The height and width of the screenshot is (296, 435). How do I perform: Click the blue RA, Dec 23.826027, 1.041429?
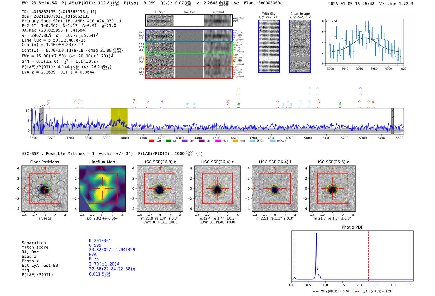coord(112,250)
